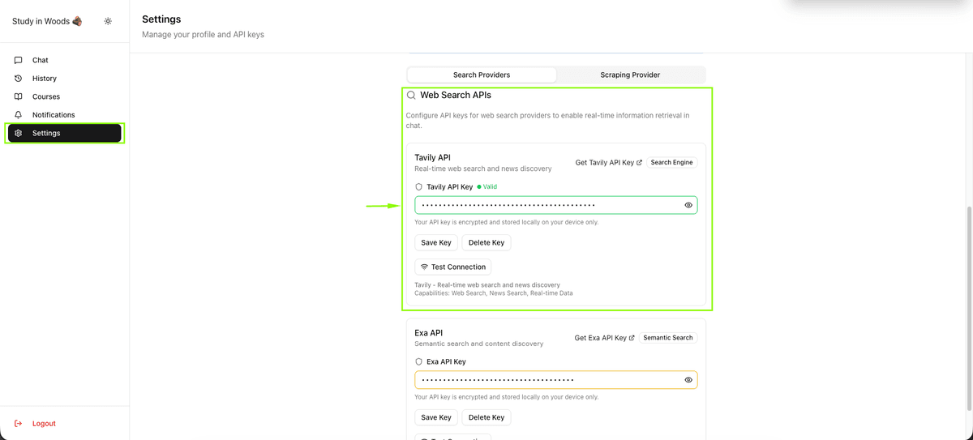Viewport: 973px width, 440px height.
Task: Switch to the Scraping Provider tab
Action: point(630,75)
